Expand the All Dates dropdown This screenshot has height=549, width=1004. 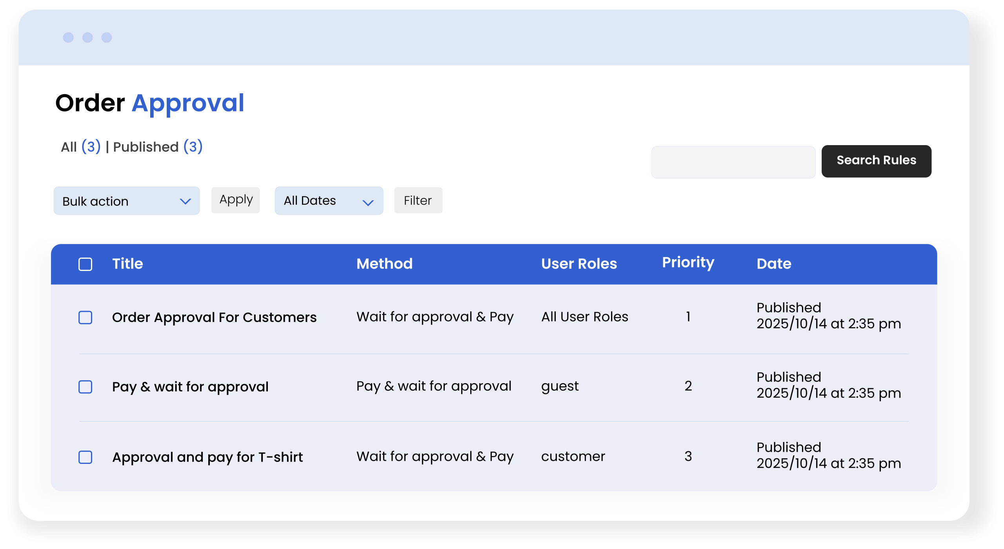point(328,201)
